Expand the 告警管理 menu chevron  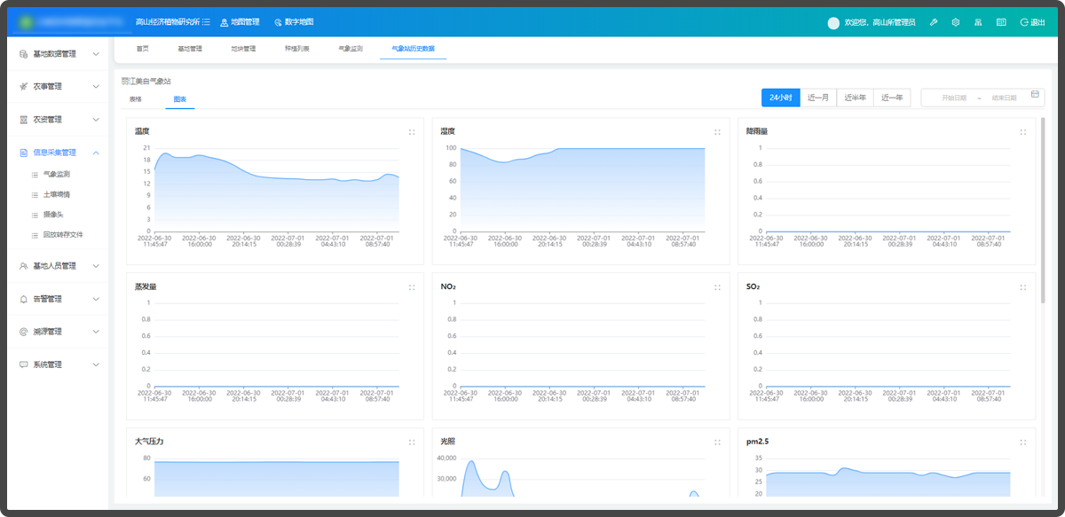[x=96, y=299]
